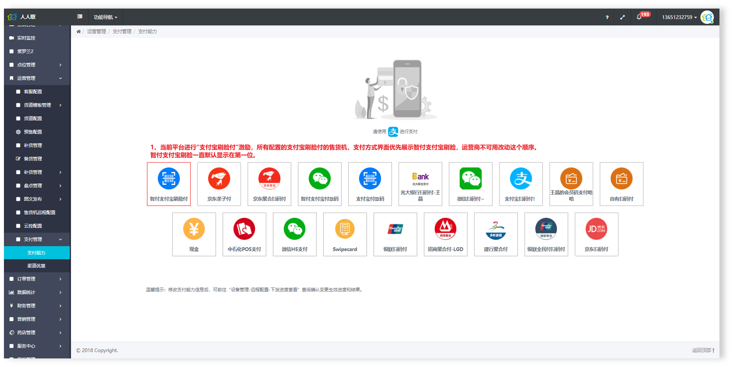Click the 人人取 logo
The height and width of the screenshot is (367, 733).
(22, 17)
